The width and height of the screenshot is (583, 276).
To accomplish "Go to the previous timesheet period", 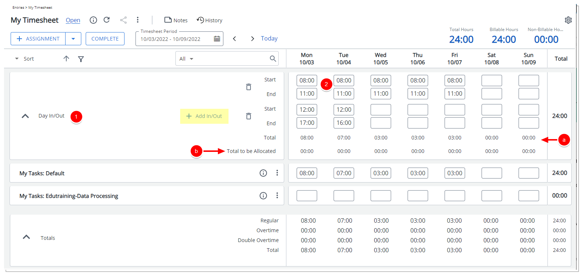I will pyautogui.click(x=235, y=39).
